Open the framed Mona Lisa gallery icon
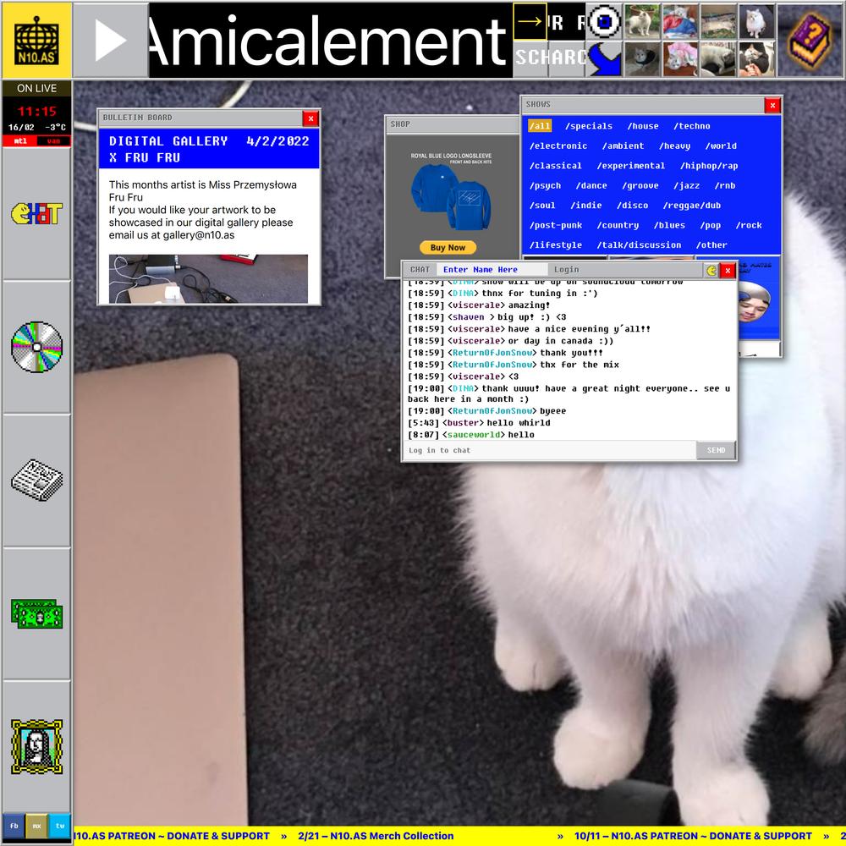Screen dimensions: 846x846 click(x=36, y=746)
